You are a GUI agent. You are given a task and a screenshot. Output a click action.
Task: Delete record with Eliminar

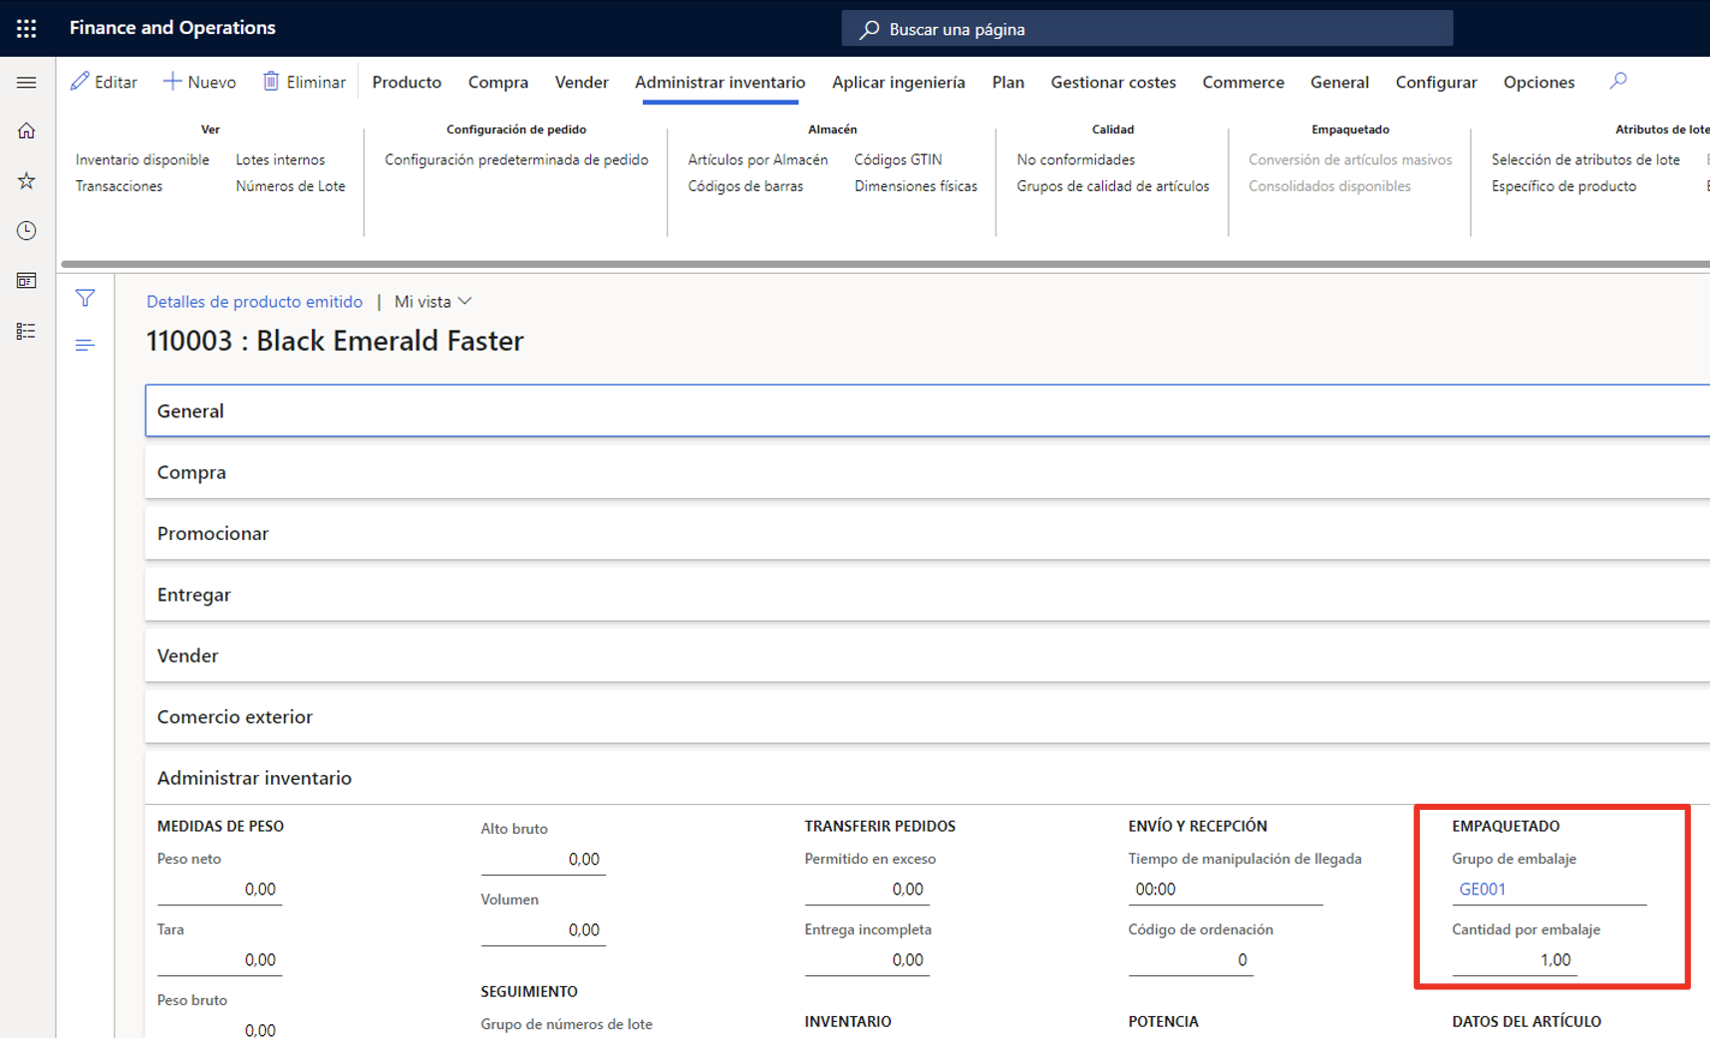pos(304,82)
